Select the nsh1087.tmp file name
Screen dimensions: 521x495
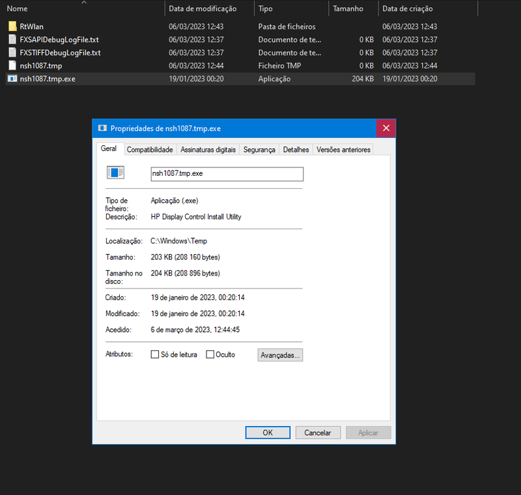[41, 66]
